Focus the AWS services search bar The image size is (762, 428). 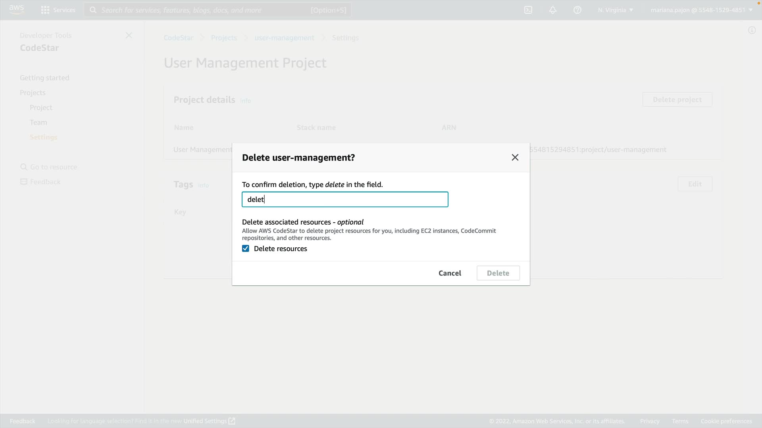point(217,10)
